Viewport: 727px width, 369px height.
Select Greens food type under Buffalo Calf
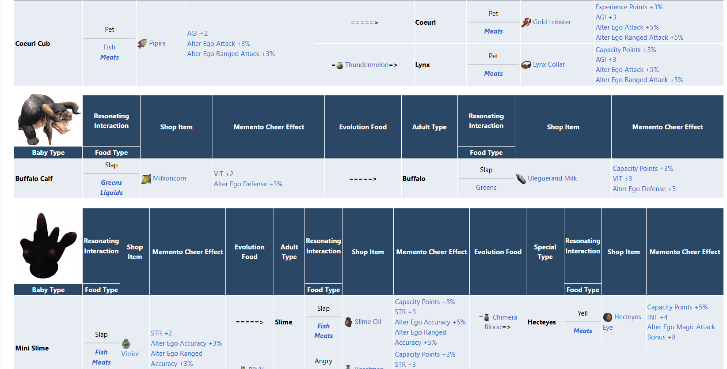click(111, 183)
